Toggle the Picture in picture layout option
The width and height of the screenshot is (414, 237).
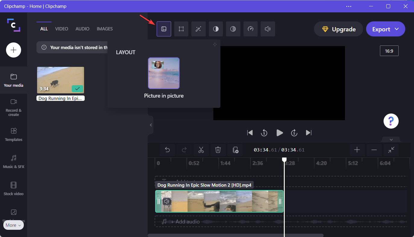(x=164, y=73)
